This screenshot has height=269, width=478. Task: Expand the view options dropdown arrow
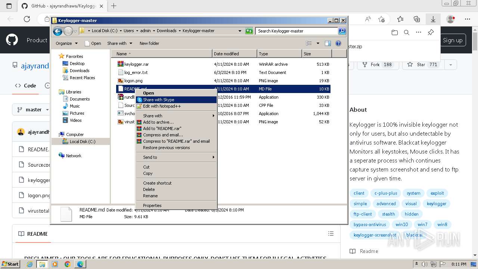point(318,43)
